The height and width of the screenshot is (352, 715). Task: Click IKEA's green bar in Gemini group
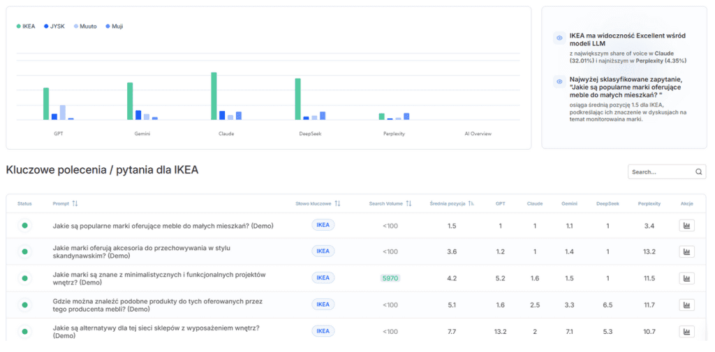click(130, 101)
